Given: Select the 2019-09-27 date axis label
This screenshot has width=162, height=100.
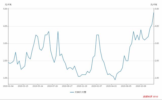Looking at the screenshot, I should coord(67,86).
